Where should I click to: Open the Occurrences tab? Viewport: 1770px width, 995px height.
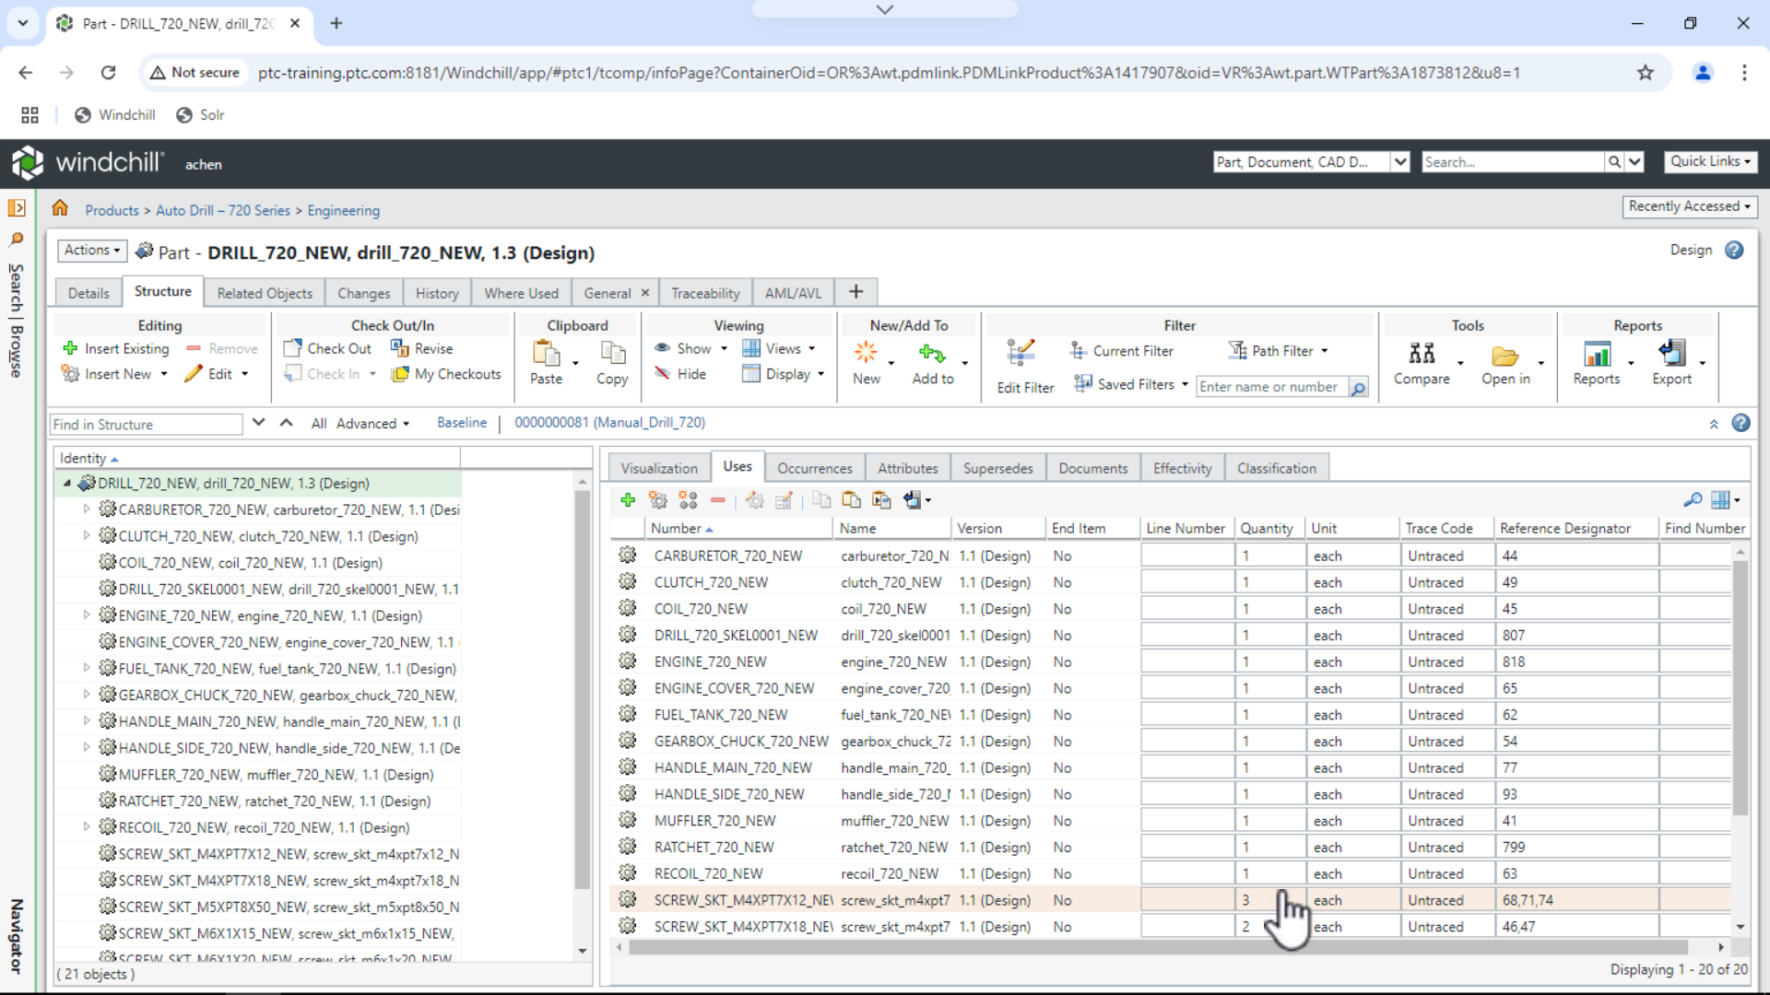click(814, 468)
